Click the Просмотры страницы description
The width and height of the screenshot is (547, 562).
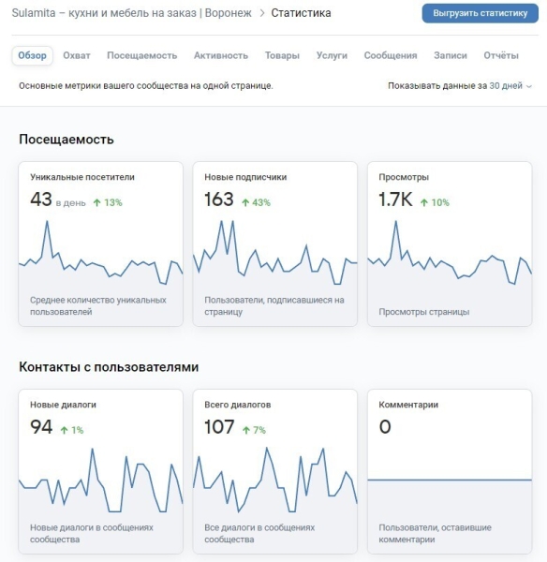click(424, 312)
